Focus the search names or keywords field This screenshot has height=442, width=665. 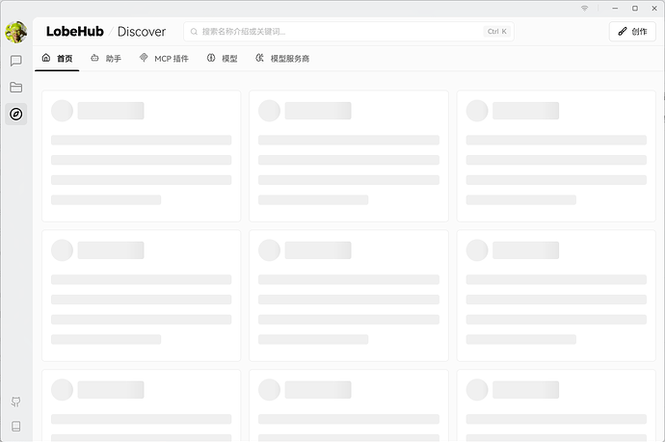(x=349, y=32)
